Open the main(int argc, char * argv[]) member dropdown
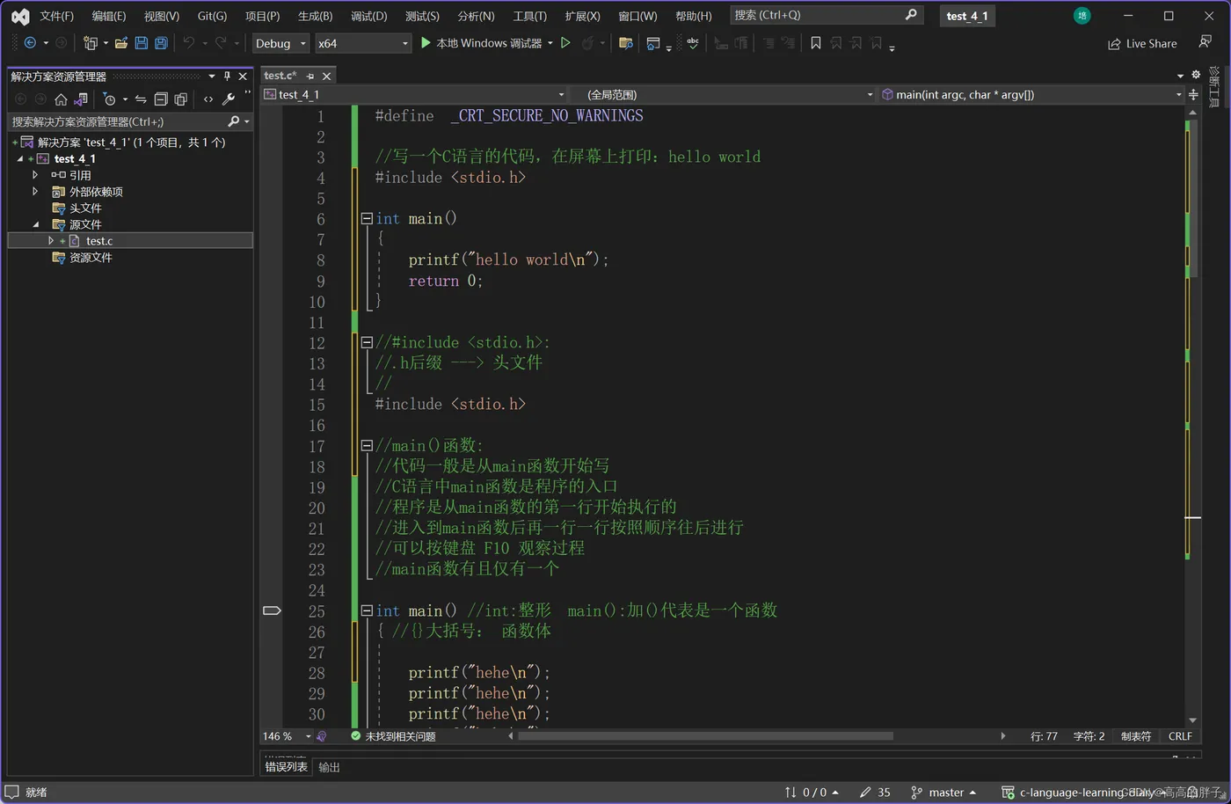 point(1031,94)
